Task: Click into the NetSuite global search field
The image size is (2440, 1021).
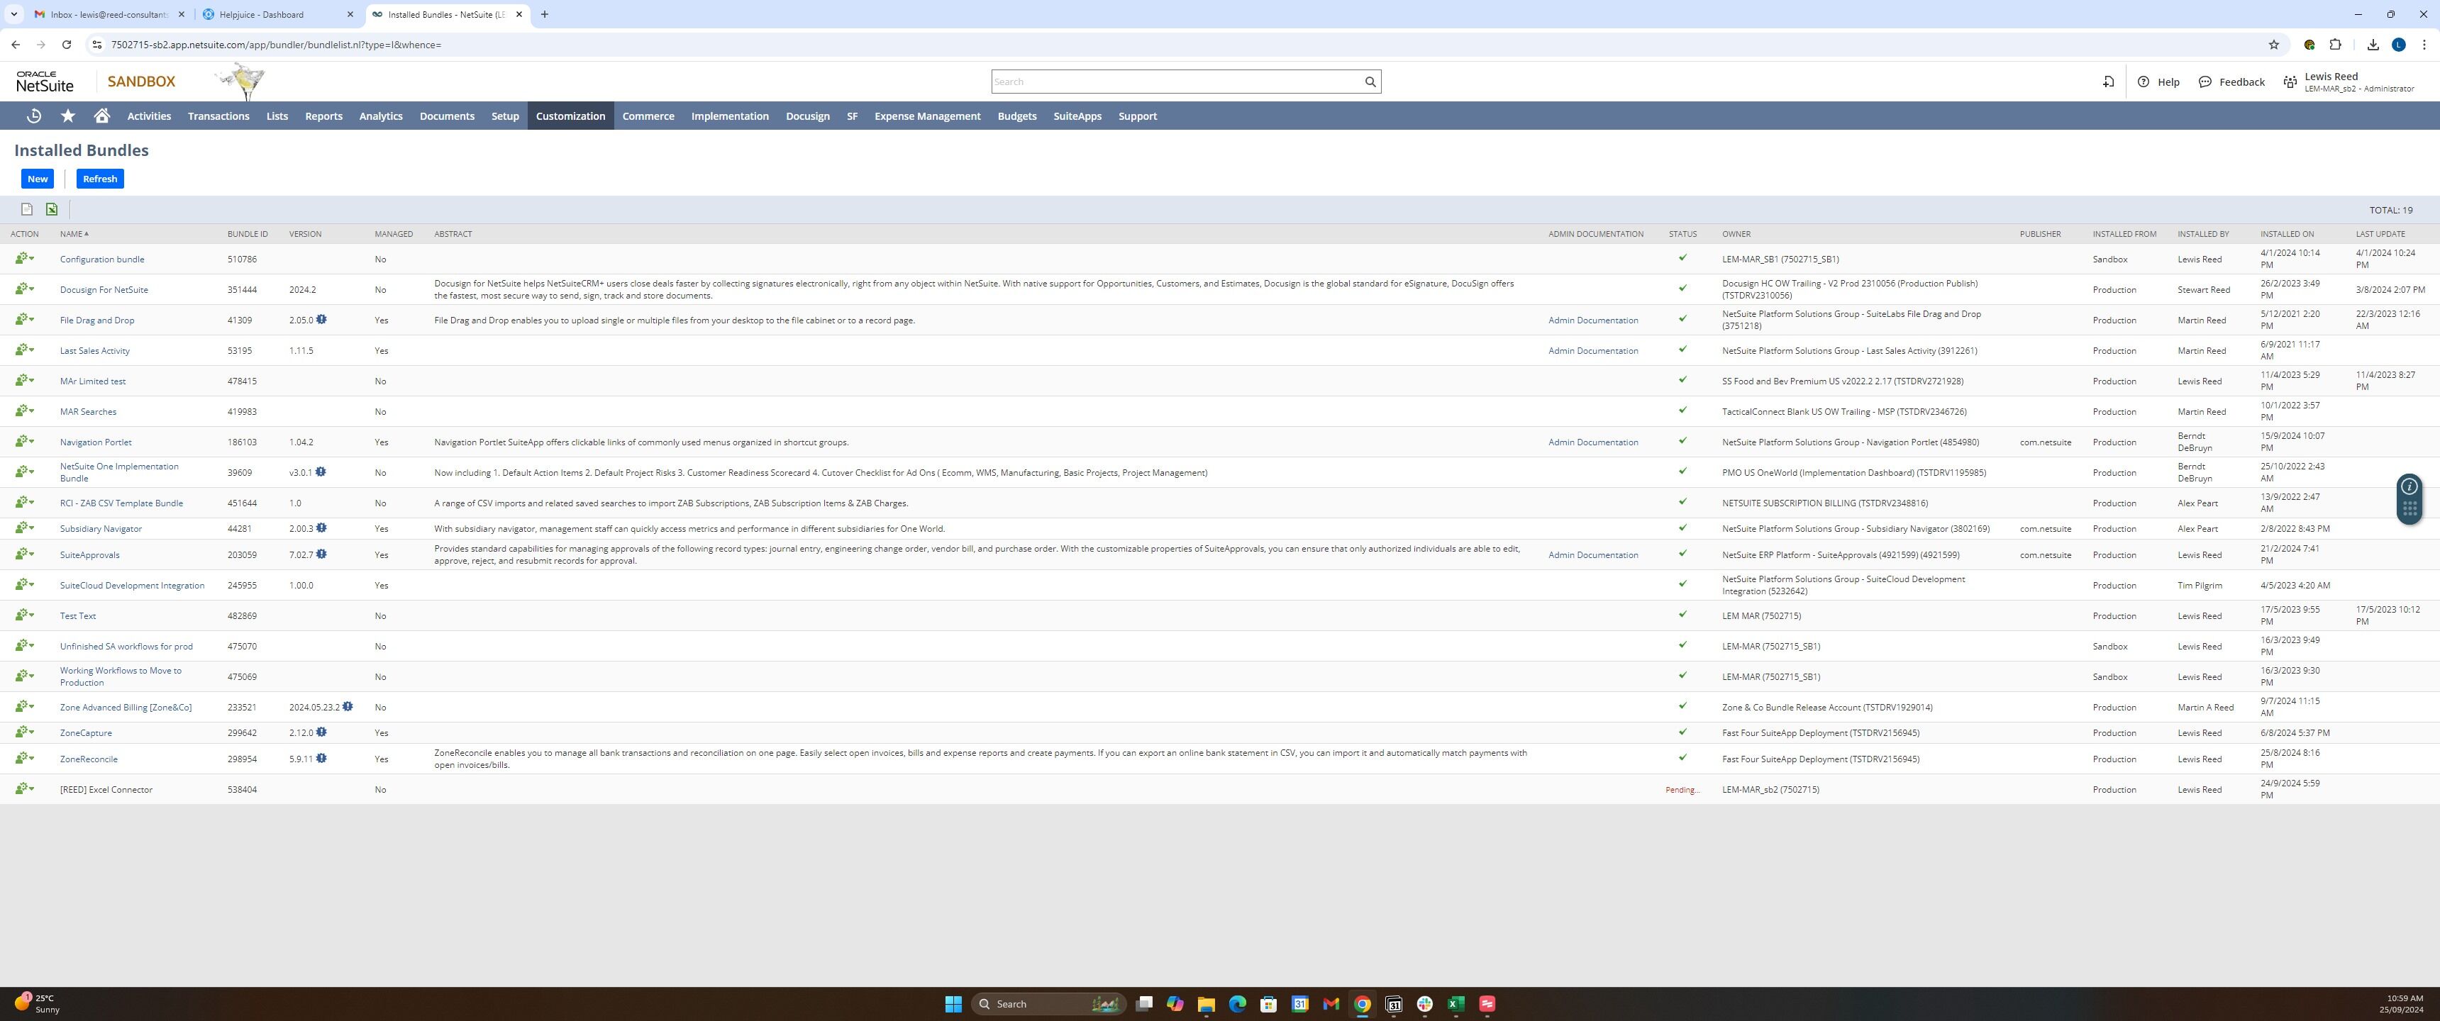Action: (x=1175, y=82)
